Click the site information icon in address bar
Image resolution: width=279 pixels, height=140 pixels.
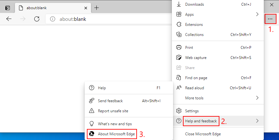pos(53,19)
